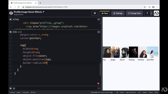This screenshot has width=168, height=94.
Task: Click the cursor:pointer code line
Action: click(x=30, y=38)
